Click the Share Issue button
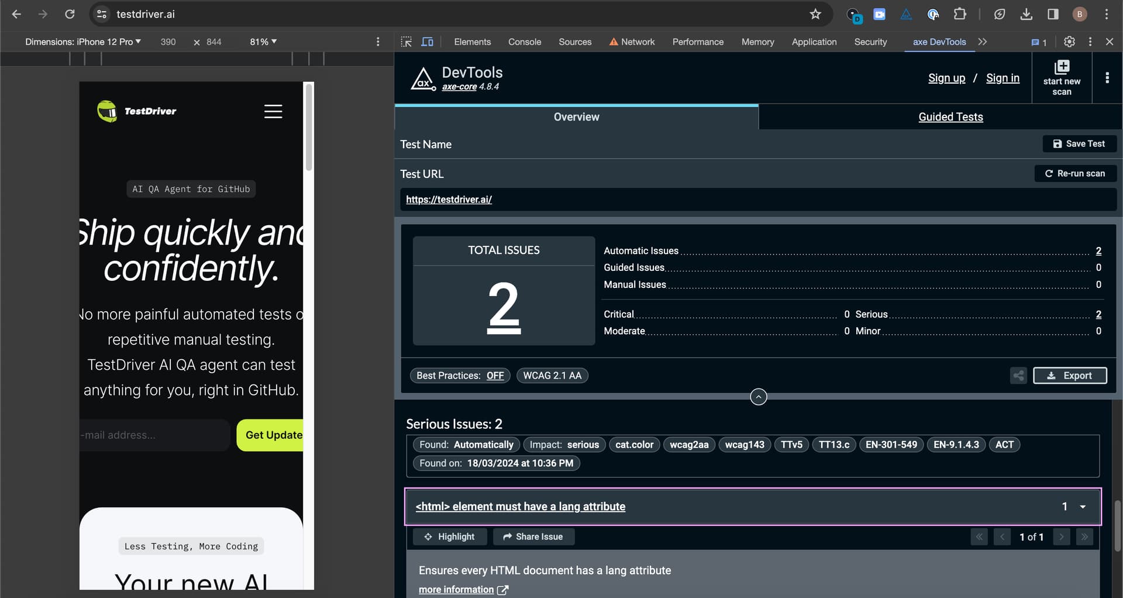This screenshot has width=1123, height=598. (x=533, y=537)
